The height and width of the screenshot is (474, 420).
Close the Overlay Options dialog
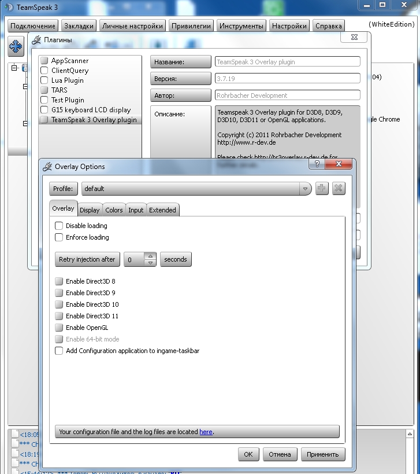339,164
